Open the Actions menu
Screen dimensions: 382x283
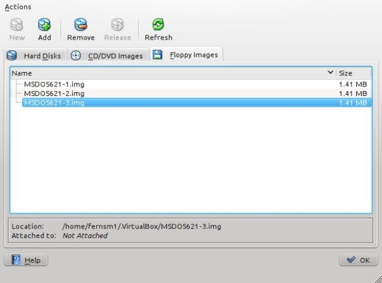click(x=18, y=7)
